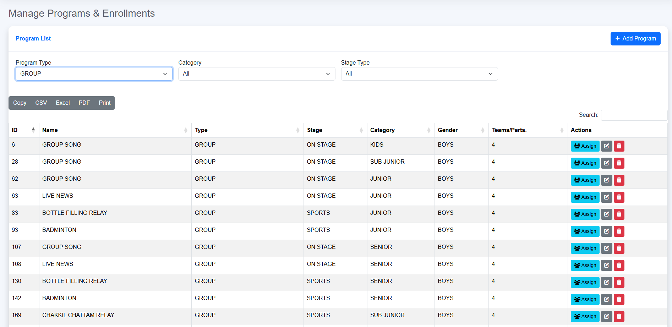672x327 pixels.
Task: Export the table as CSV
Action: pyautogui.click(x=41, y=103)
